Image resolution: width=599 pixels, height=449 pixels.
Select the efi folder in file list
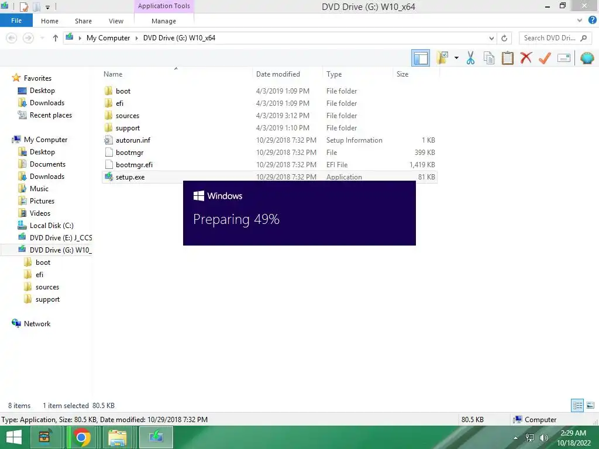(x=269, y=103)
